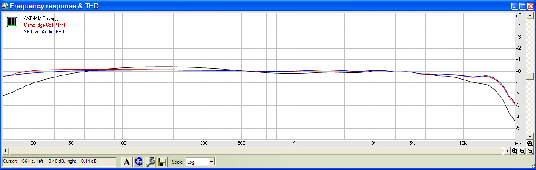536x170 pixels.
Task: Click the horizontal scrollbar left arrow
Action: pyautogui.click(x=5, y=151)
